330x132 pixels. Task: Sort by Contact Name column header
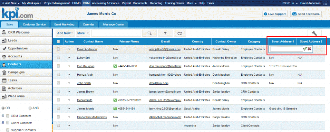coord(93,42)
